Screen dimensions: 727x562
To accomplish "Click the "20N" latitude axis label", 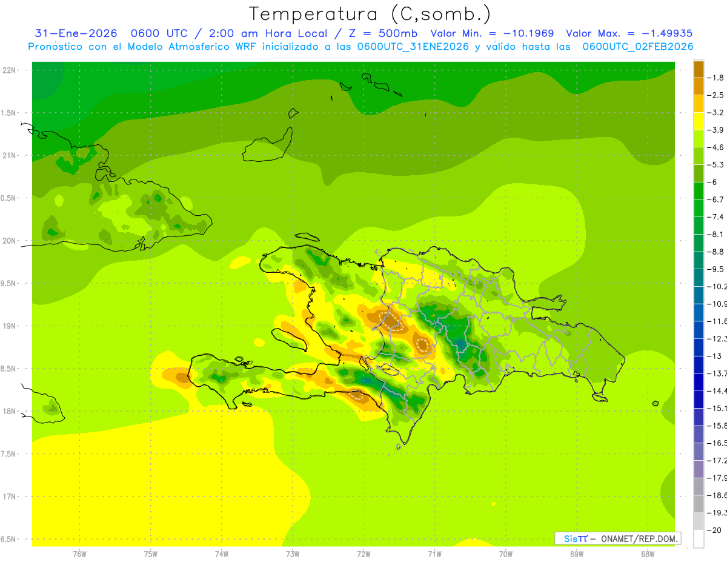I will point(10,241).
